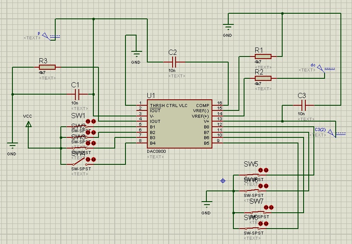Flip switch SW7 via its red actuator
This screenshot has width=352, height=244.
coord(268,208)
